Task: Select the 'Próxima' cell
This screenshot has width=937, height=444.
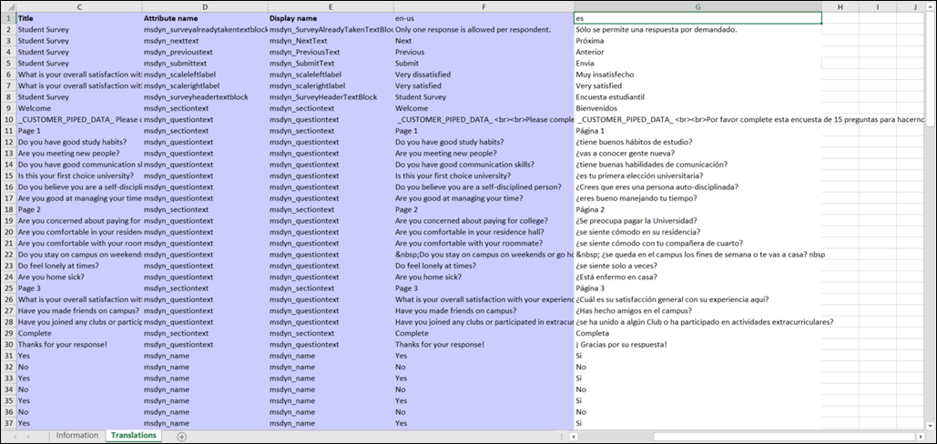Action: 698,41
